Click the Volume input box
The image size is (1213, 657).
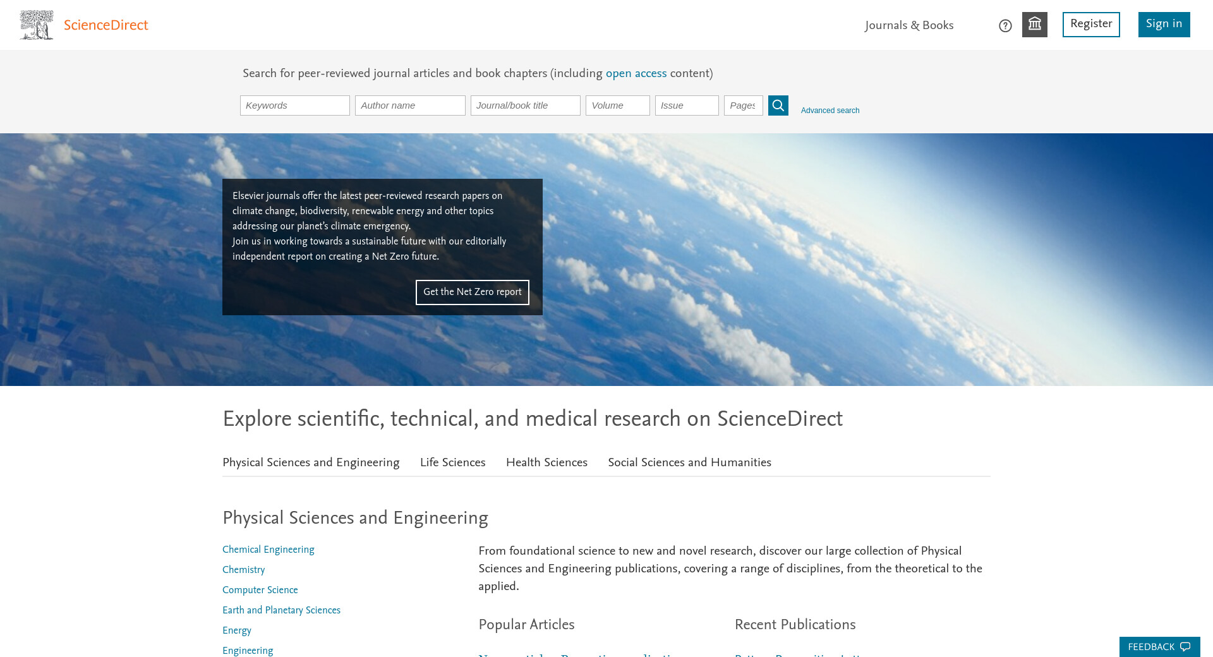[617, 105]
